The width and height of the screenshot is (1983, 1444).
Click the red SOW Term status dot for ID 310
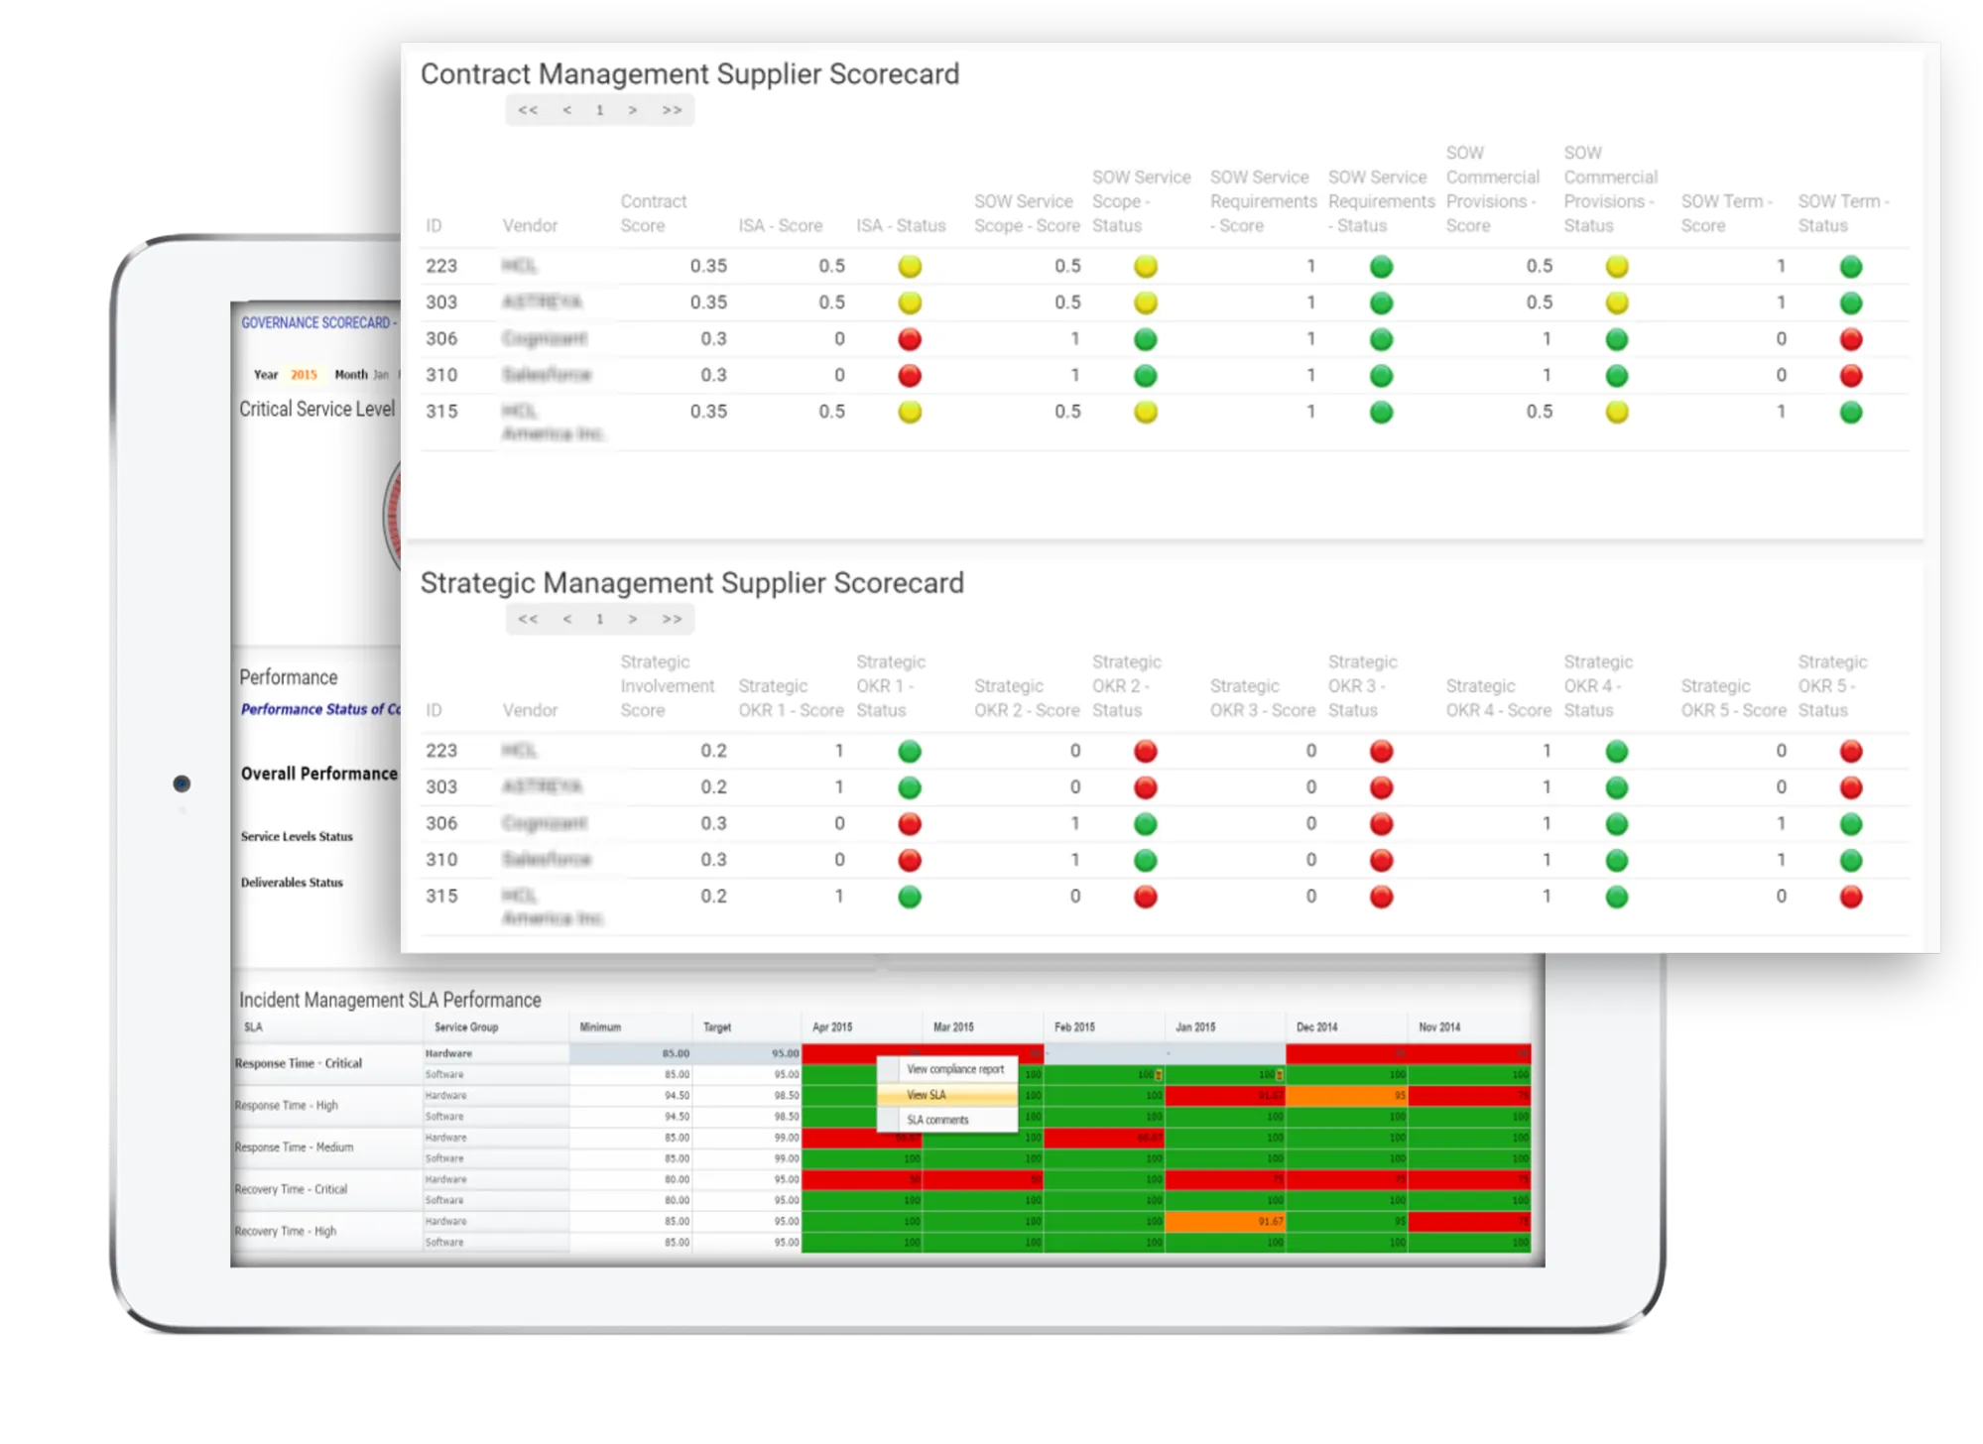click(1850, 376)
